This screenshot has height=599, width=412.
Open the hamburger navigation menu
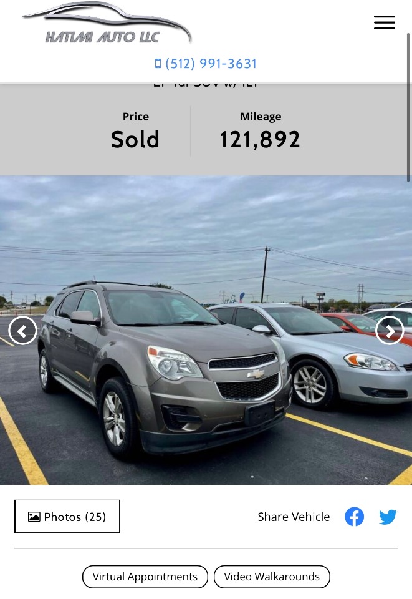pyautogui.click(x=384, y=22)
